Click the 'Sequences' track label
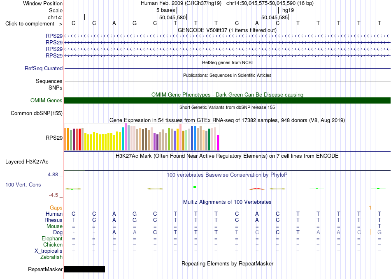This screenshot has width=391, height=279. [x=49, y=81]
